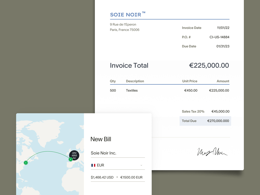Select the Textiles line item description

click(132, 90)
